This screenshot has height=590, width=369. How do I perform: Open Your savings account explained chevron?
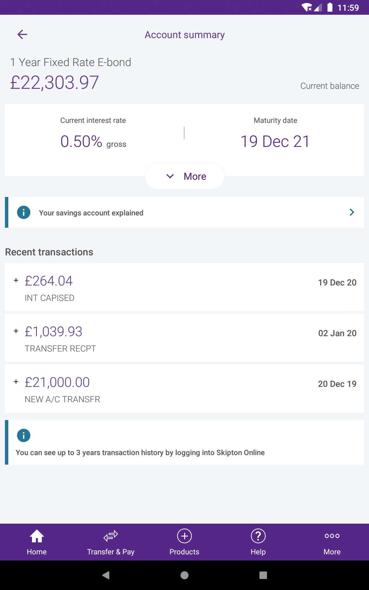point(352,212)
